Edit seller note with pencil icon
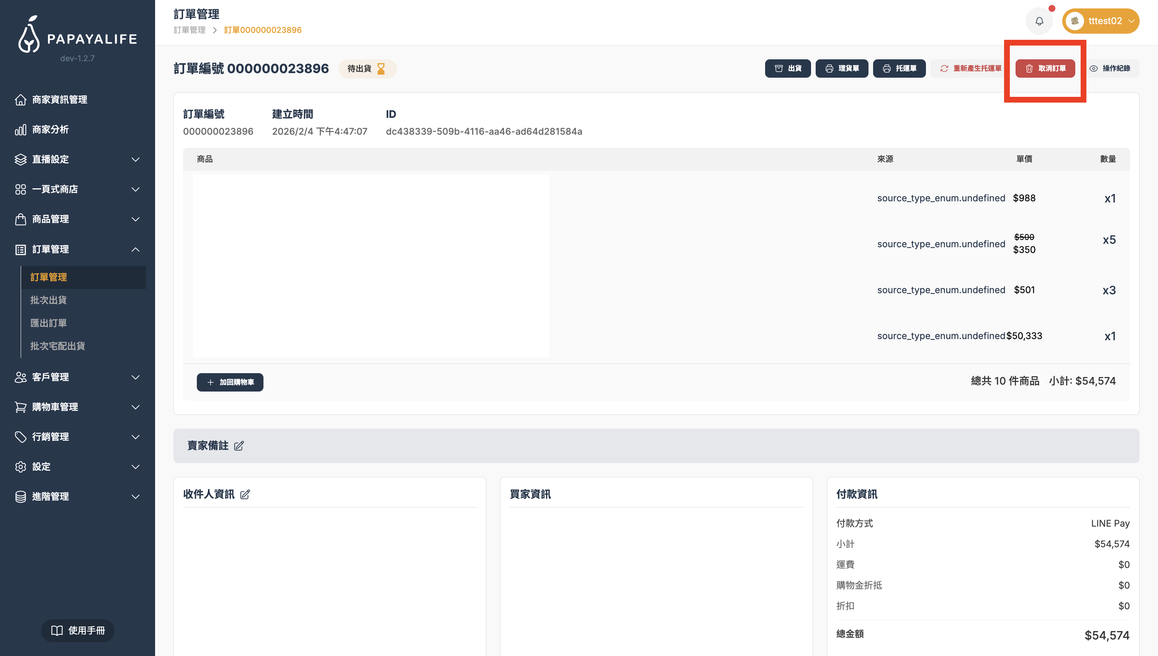1158x656 pixels. 239,446
